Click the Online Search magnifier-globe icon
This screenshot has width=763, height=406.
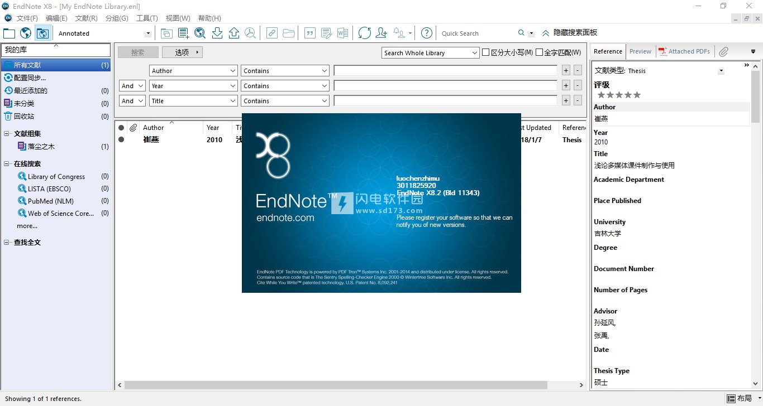coord(200,33)
